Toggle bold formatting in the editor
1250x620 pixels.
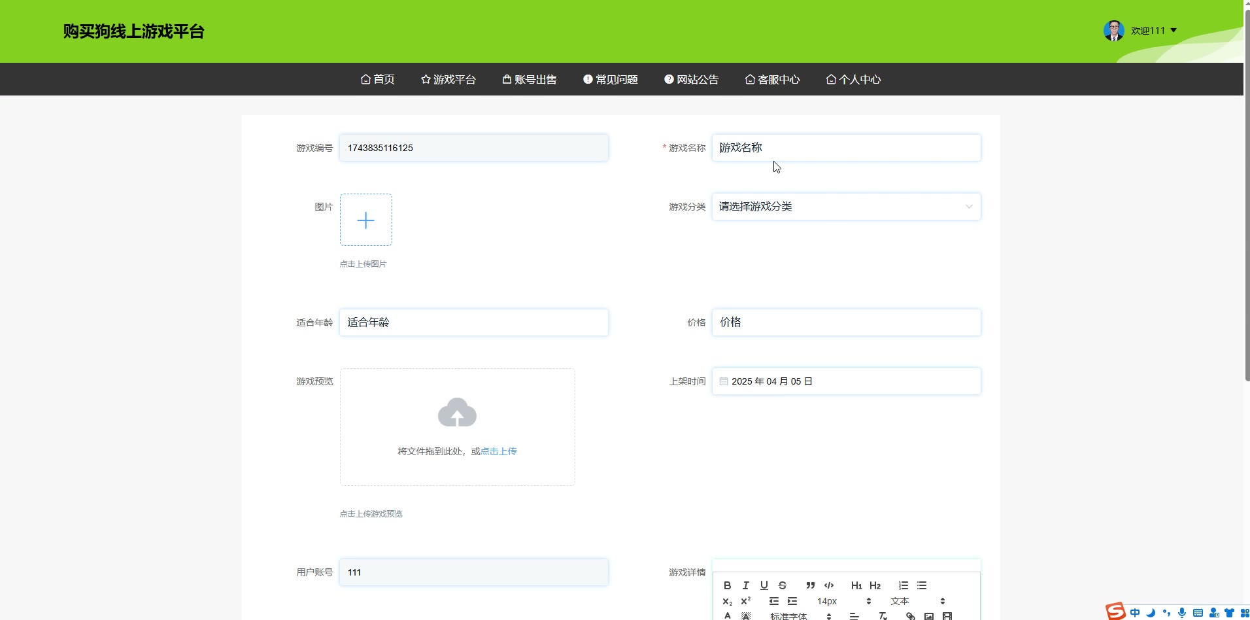[x=727, y=585]
